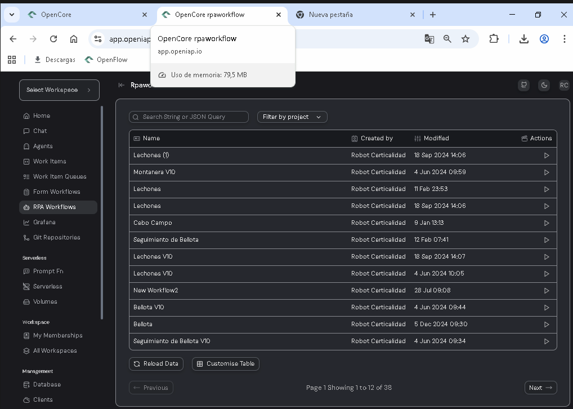Go to the Next page of results
Viewport: 573px width, 409px height.
click(x=540, y=388)
